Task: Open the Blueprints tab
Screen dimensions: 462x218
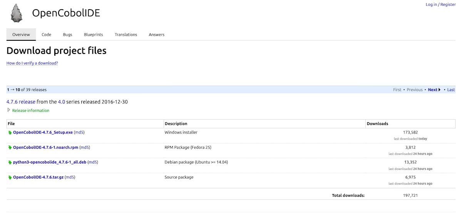Action: click(93, 35)
